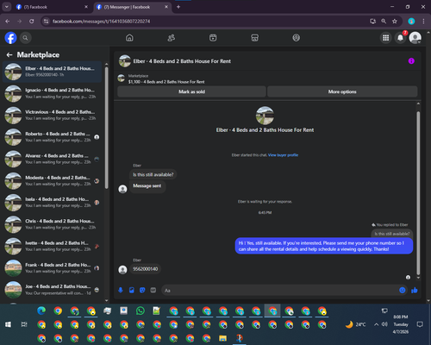Open the Chrome profile avatar
Viewport: 431px width, 345px height.
(411, 22)
